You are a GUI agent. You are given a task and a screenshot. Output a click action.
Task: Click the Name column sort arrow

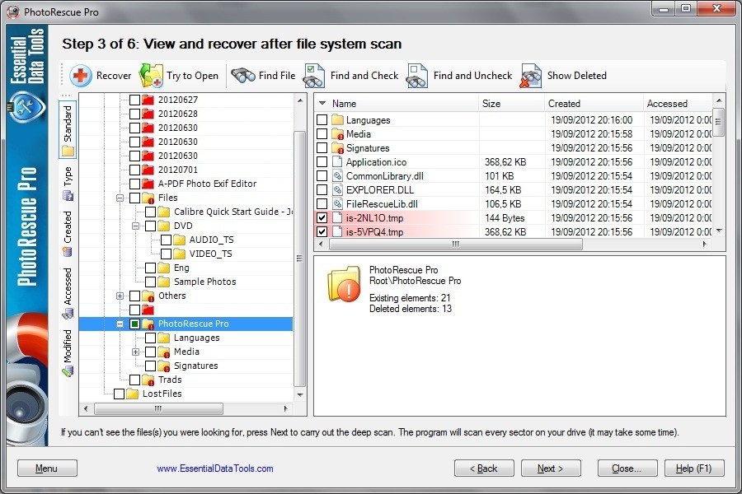tap(322, 103)
